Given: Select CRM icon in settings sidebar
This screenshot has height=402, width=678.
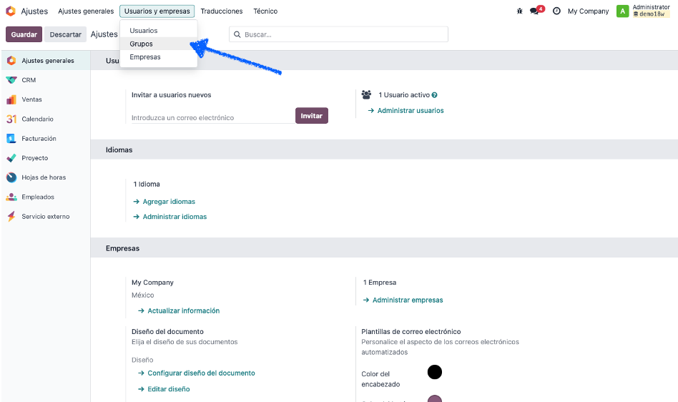Looking at the screenshot, I should pyautogui.click(x=11, y=80).
